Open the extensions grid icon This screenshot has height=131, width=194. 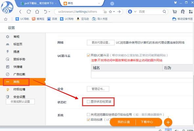[x=191, y=12]
